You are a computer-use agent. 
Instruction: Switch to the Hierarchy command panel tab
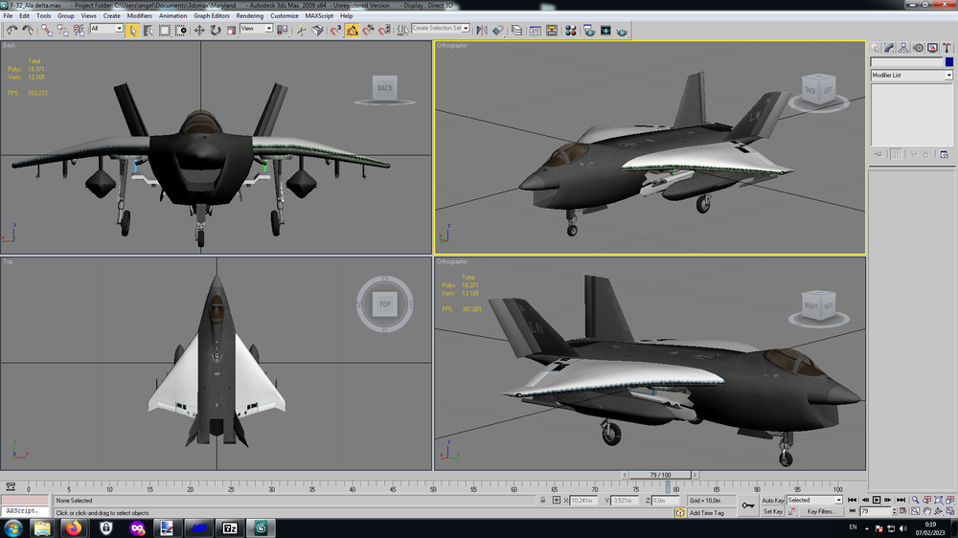[903, 48]
